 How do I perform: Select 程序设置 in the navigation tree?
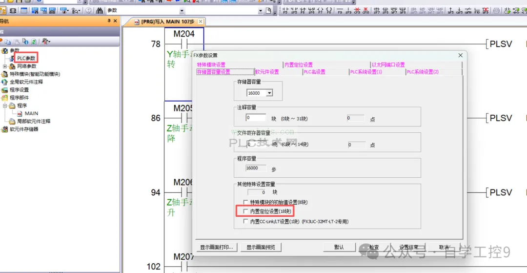tap(19, 90)
